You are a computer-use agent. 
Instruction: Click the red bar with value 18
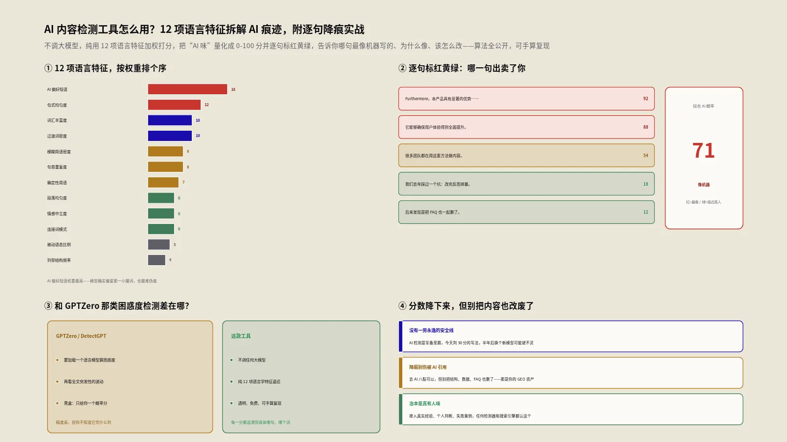pyautogui.click(x=187, y=89)
